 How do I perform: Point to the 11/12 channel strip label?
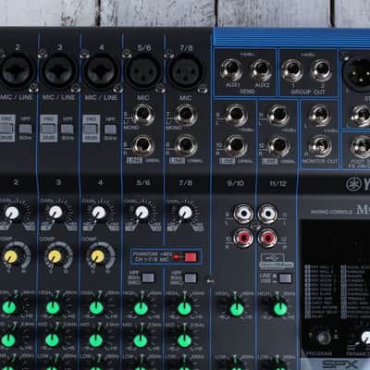pyautogui.click(x=277, y=183)
